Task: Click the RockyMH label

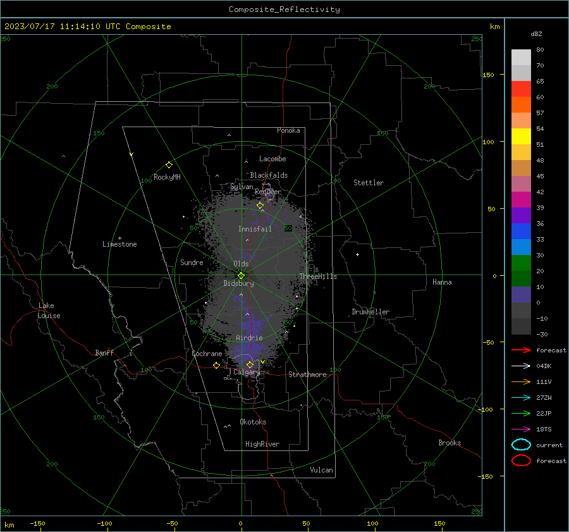Action: point(167,177)
